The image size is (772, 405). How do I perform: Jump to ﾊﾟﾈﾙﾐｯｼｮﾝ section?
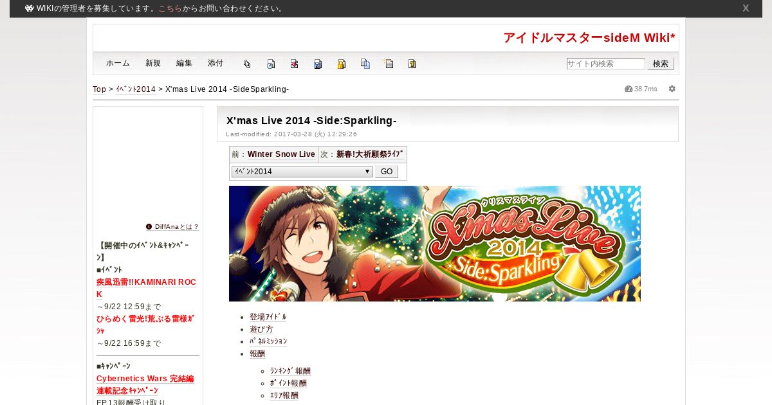(x=268, y=341)
